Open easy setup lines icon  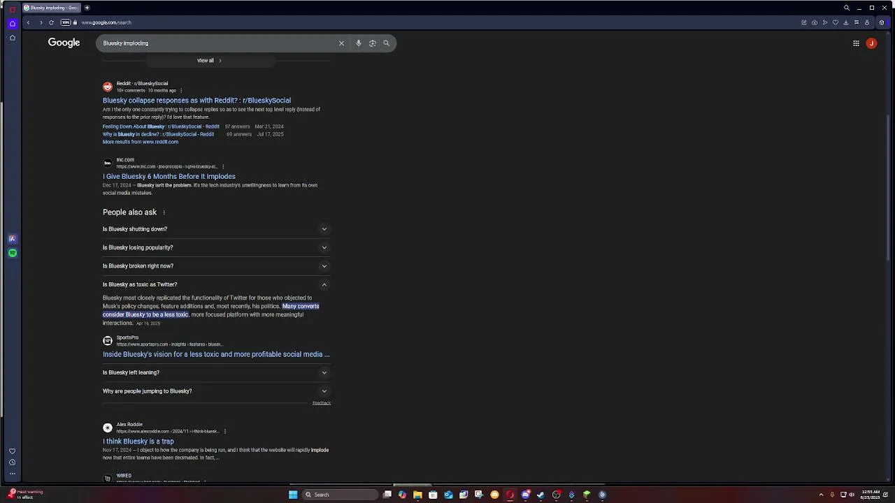[x=856, y=22]
